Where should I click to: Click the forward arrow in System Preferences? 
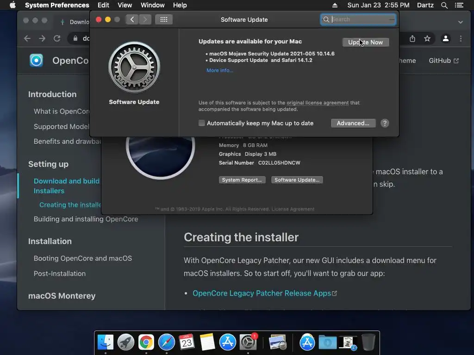tap(145, 19)
